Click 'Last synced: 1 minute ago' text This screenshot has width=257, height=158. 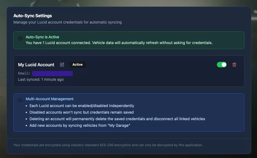click(x=41, y=79)
